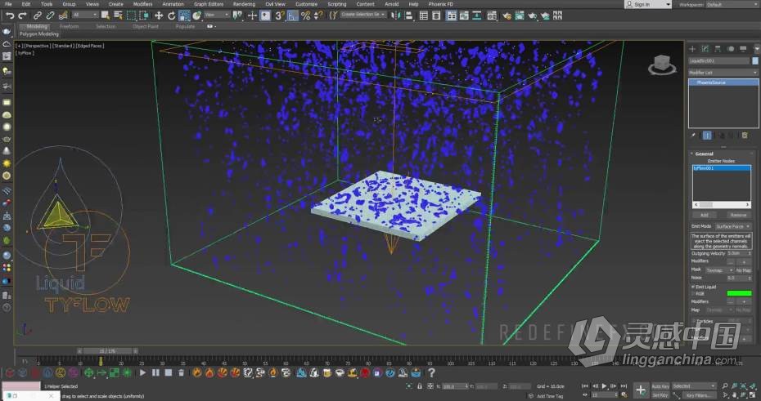This screenshot has width=761, height=401.
Task: Open Phoenix FD help question icon
Action: 431,372
